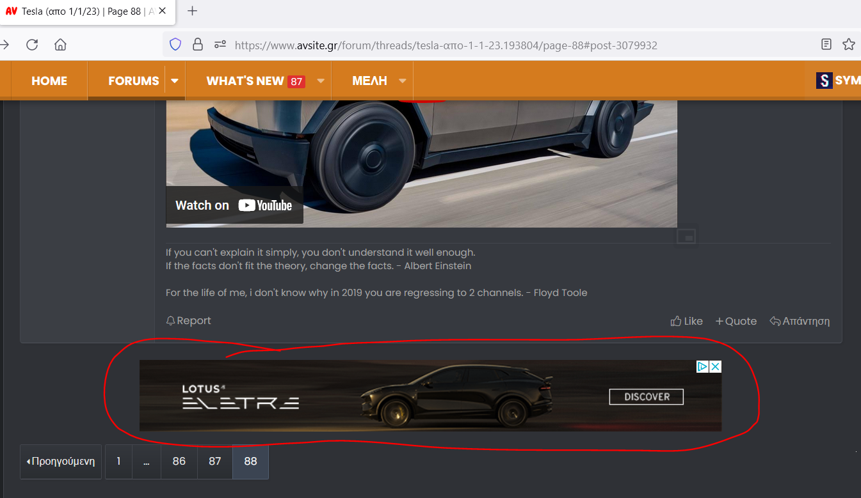Open the site permissions icon in address bar
This screenshot has width=861, height=498.
pos(220,45)
